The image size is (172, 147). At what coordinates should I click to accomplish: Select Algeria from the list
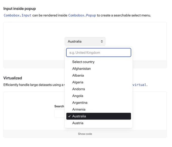pyautogui.click(x=99, y=82)
